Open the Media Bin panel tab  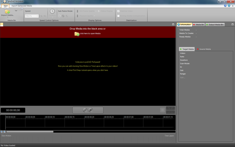coord(198,25)
